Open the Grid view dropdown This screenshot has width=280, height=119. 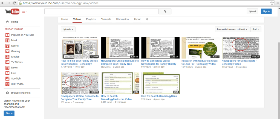click(256, 29)
